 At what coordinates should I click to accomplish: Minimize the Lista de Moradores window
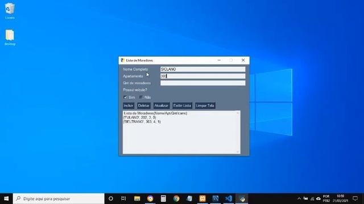(219, 60)
